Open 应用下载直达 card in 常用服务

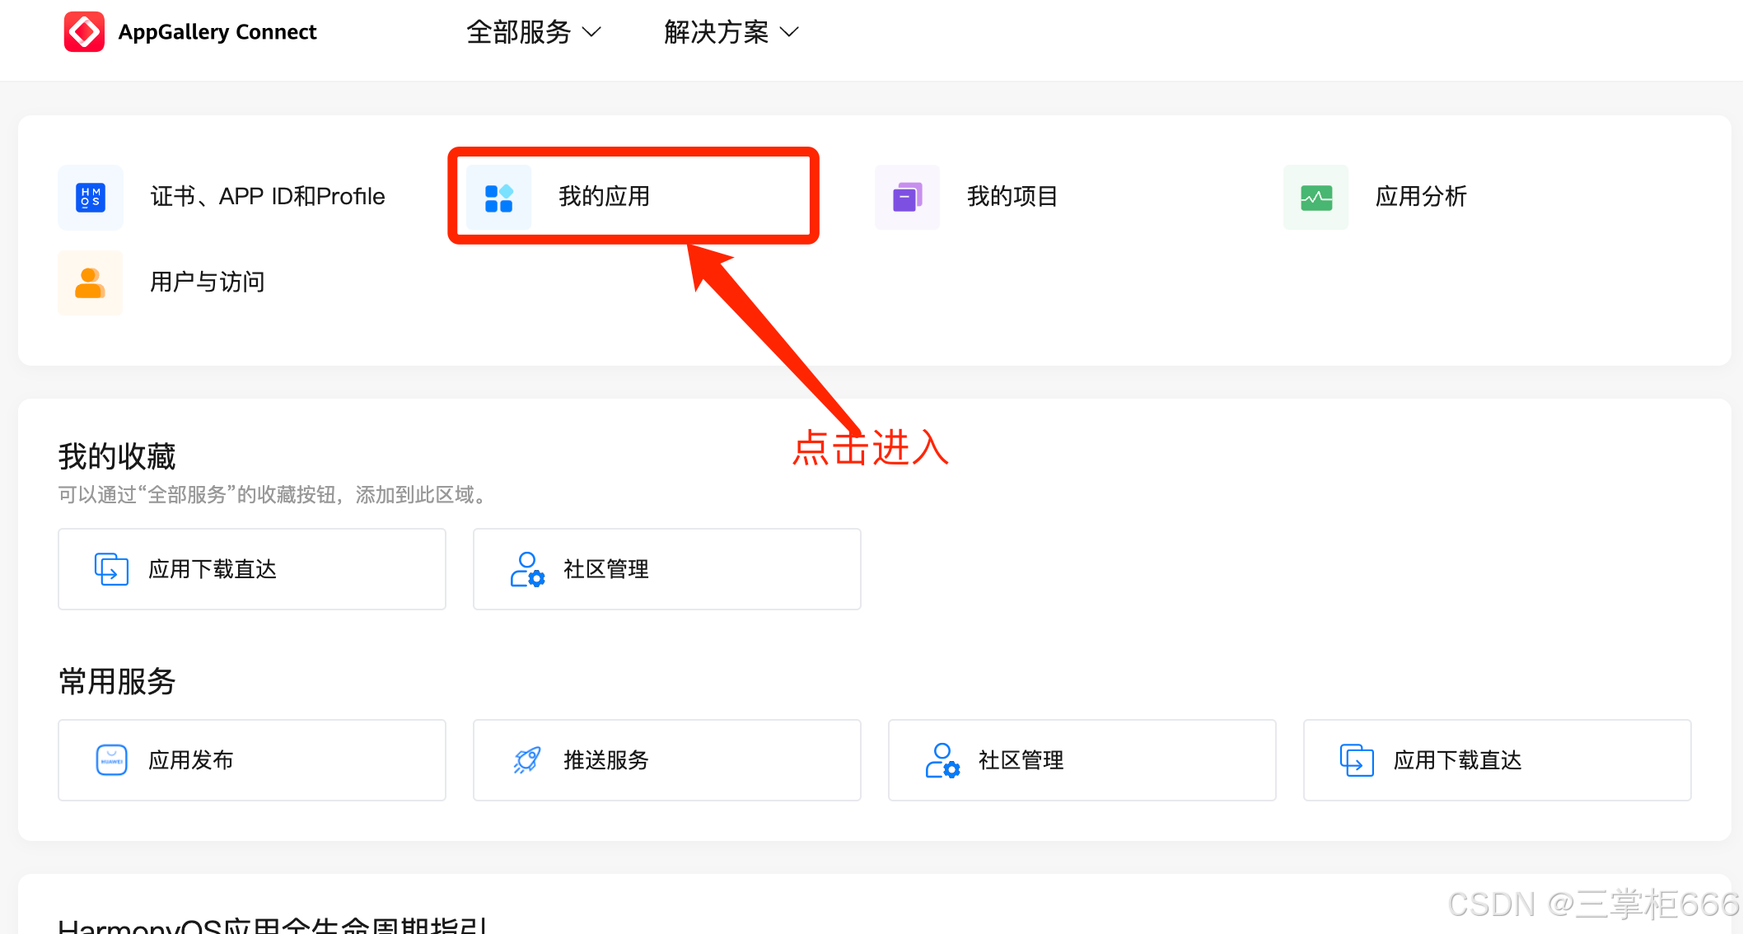click(x=1498, y=760)
